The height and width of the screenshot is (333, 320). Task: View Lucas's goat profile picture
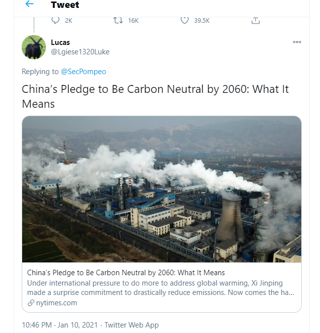(x=34, y=47)
